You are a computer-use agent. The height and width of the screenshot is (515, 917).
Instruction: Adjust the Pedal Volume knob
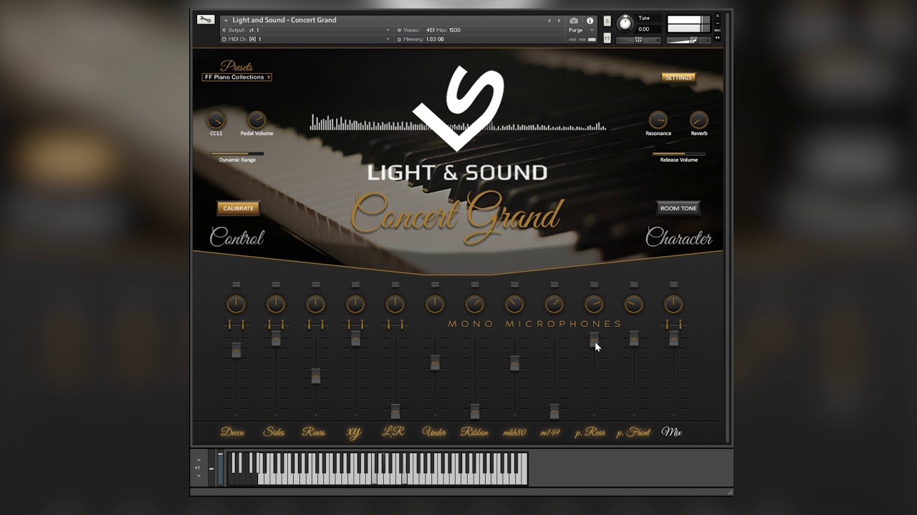(256, 119)
